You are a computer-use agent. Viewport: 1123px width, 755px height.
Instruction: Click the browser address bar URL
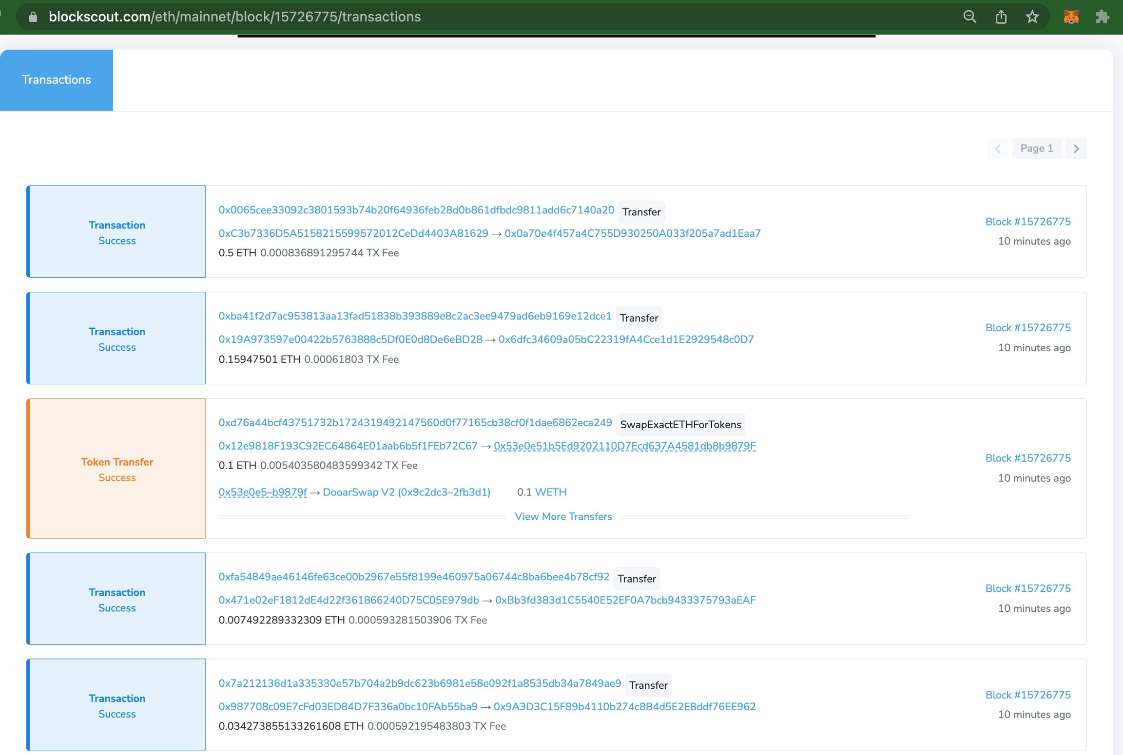click(x=234, y=17)
